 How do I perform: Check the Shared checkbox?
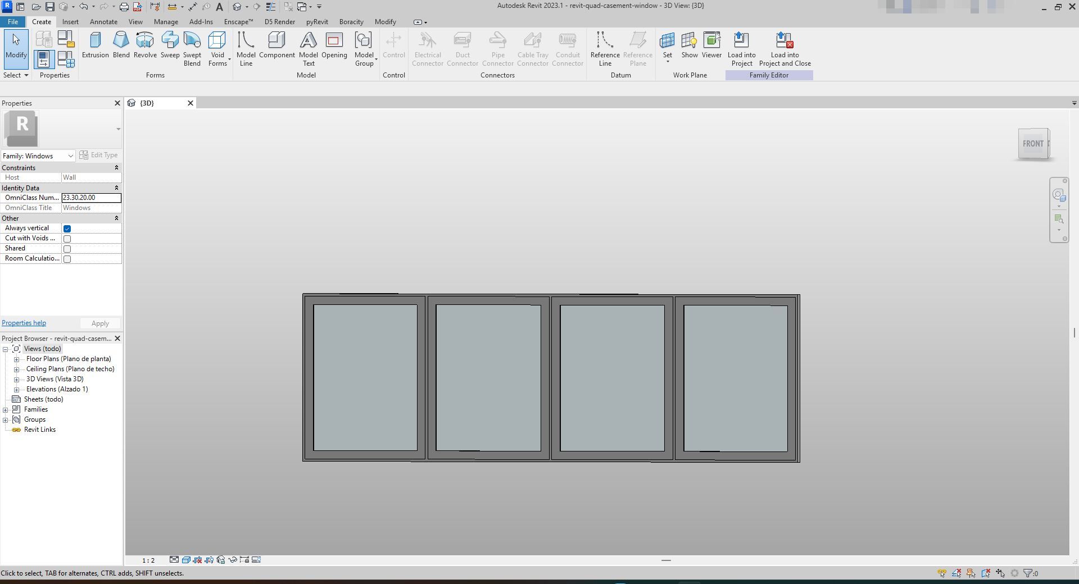click(67, 249)
